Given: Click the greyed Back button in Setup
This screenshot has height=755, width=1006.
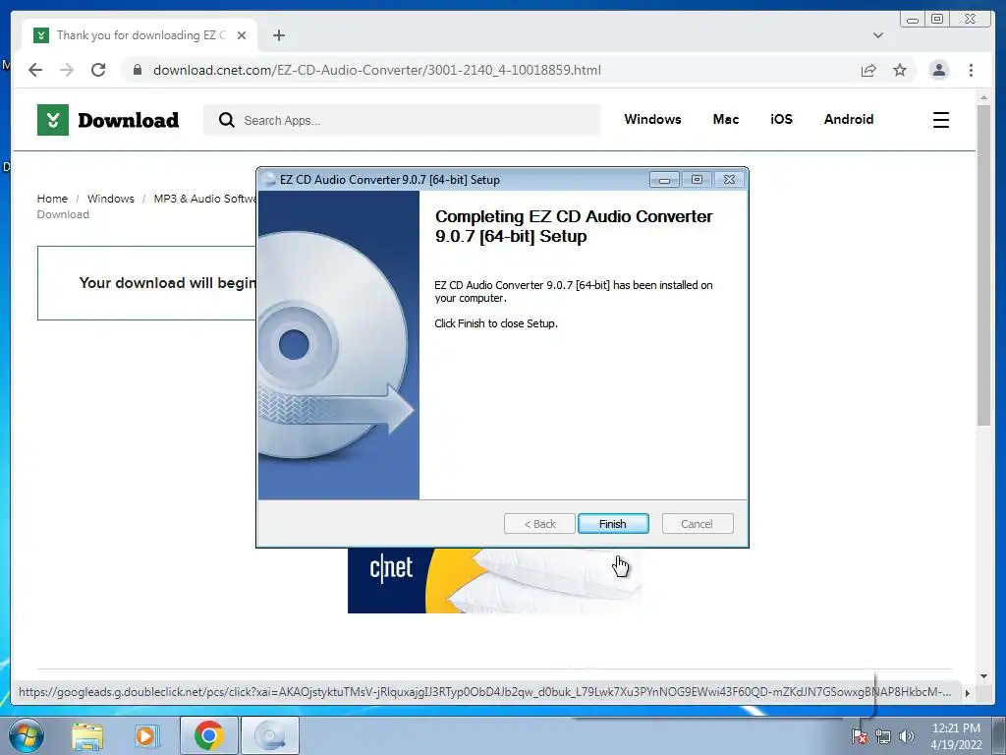Looking at the screenshot, I should [539, 524].
